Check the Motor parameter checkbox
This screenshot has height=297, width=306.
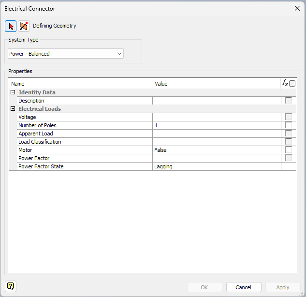pyautogui.click(x=289, y=149)
